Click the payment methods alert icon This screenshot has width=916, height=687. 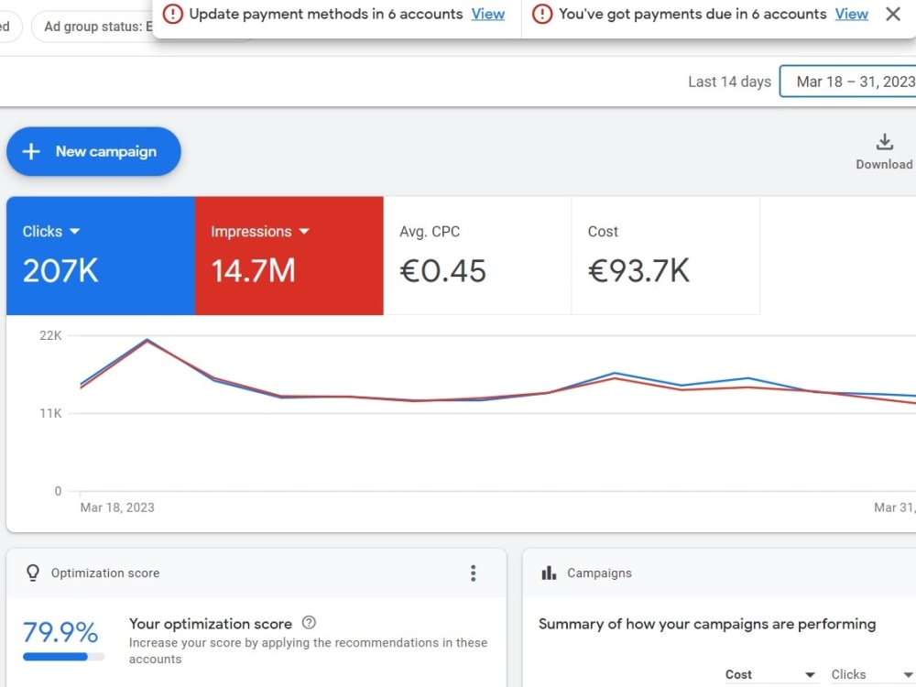point(173,14)
